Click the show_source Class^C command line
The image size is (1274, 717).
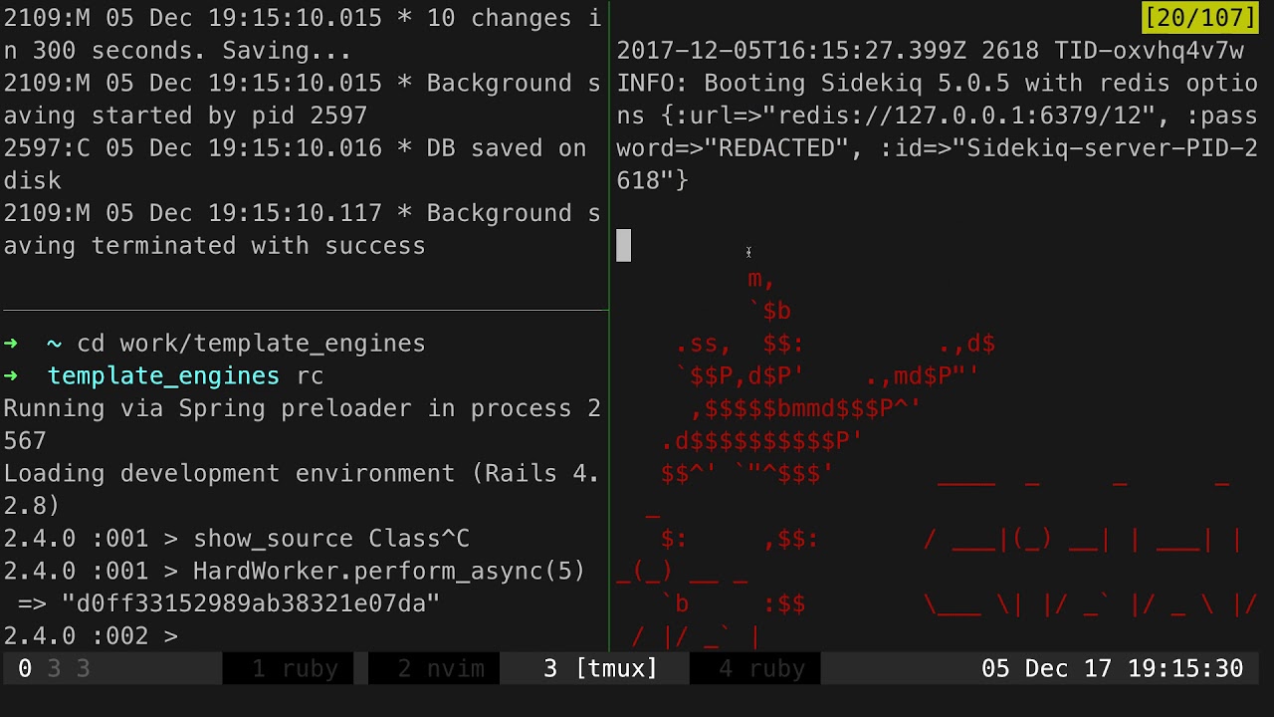(236, 539)
